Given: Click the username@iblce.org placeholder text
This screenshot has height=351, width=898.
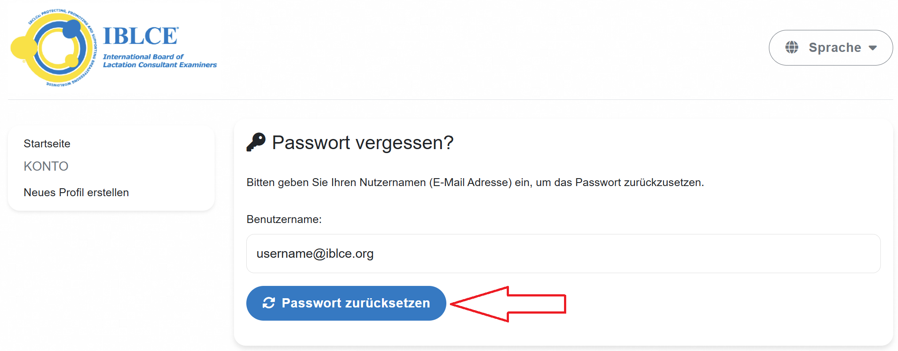Looking at the screenshot, I should pyautogui.click(x=315, y=254).
